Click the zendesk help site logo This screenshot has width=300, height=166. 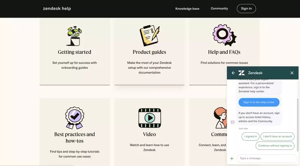click(x=57, y=9)
